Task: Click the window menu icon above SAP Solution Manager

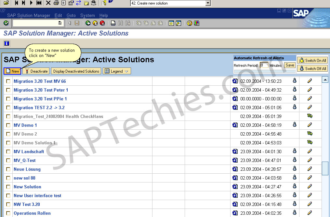Action: (3, 10)
